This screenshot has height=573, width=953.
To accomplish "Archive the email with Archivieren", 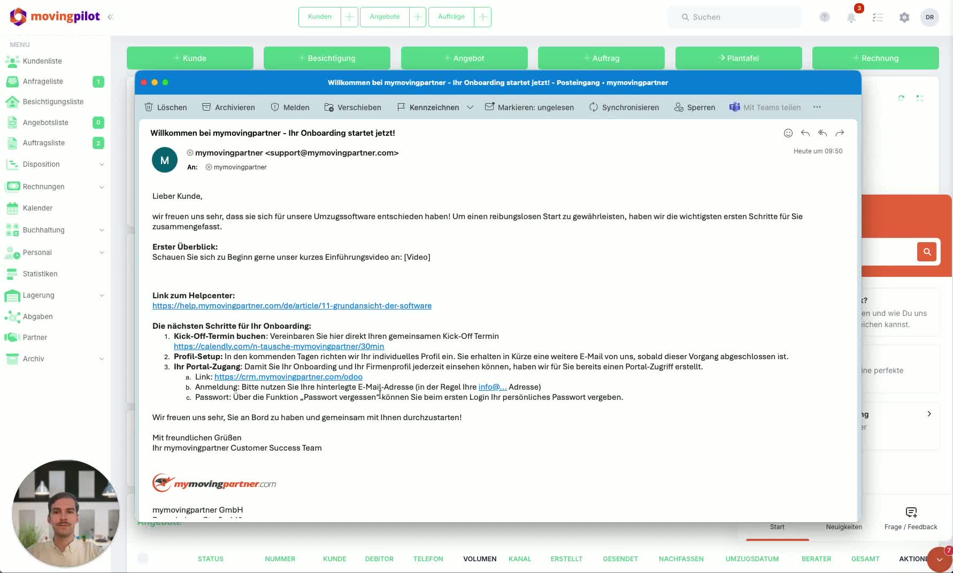I will [x=228, y=107].
